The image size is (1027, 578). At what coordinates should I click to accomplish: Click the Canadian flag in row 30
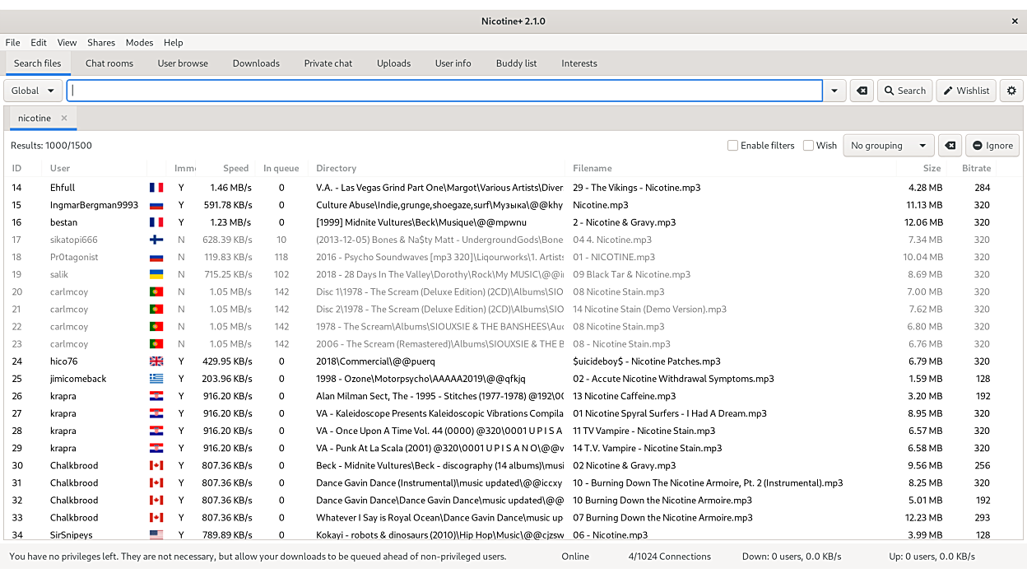(156, 465)
